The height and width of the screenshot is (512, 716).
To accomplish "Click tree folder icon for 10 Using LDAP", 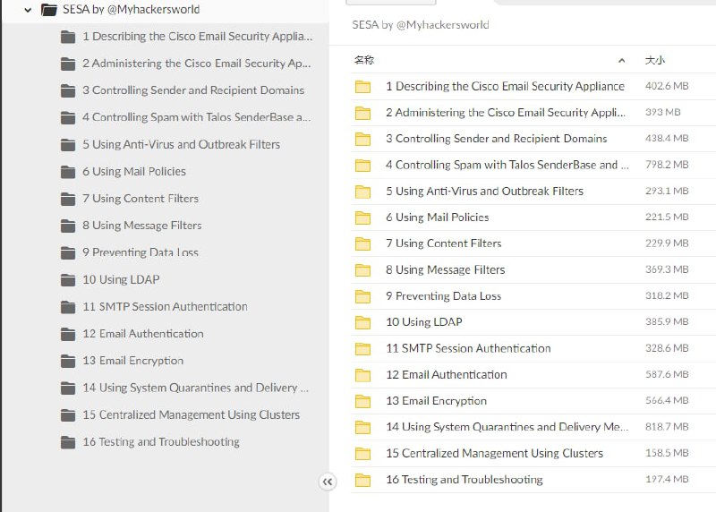I will coord(68,279).
